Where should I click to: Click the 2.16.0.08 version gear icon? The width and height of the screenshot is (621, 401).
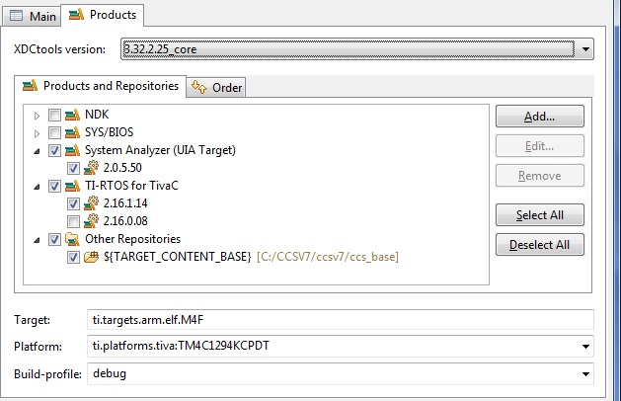(x=91, y=221)
